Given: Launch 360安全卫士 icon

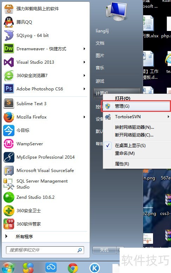Looking at the screenshot, I should [x=9, y=211].
